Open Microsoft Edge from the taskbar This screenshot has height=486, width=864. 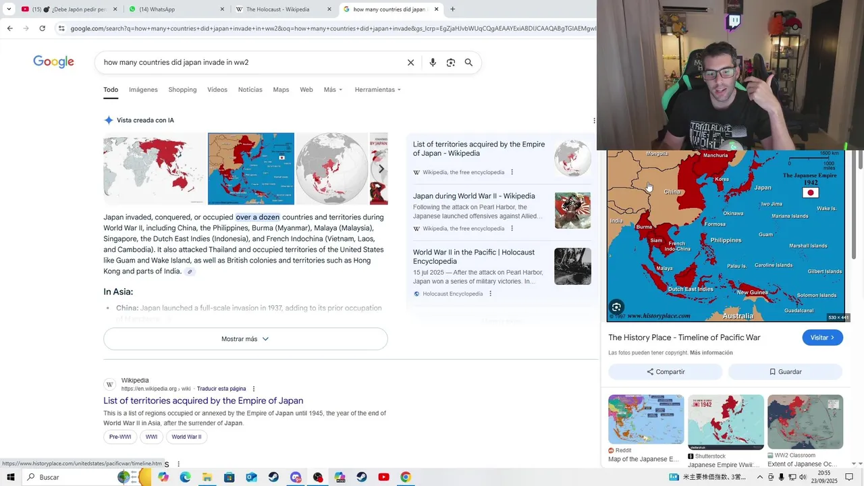point(185,477)
